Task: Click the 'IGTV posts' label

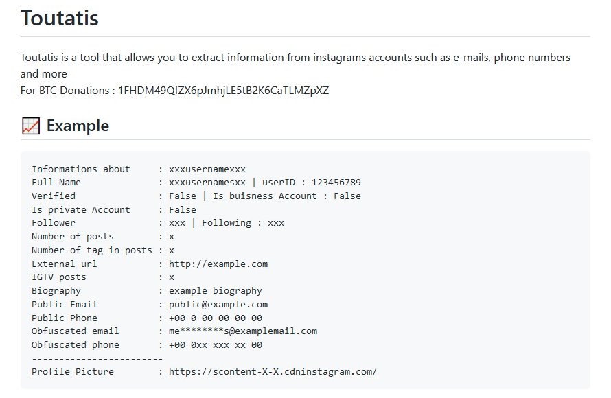Action: (59, 277)
